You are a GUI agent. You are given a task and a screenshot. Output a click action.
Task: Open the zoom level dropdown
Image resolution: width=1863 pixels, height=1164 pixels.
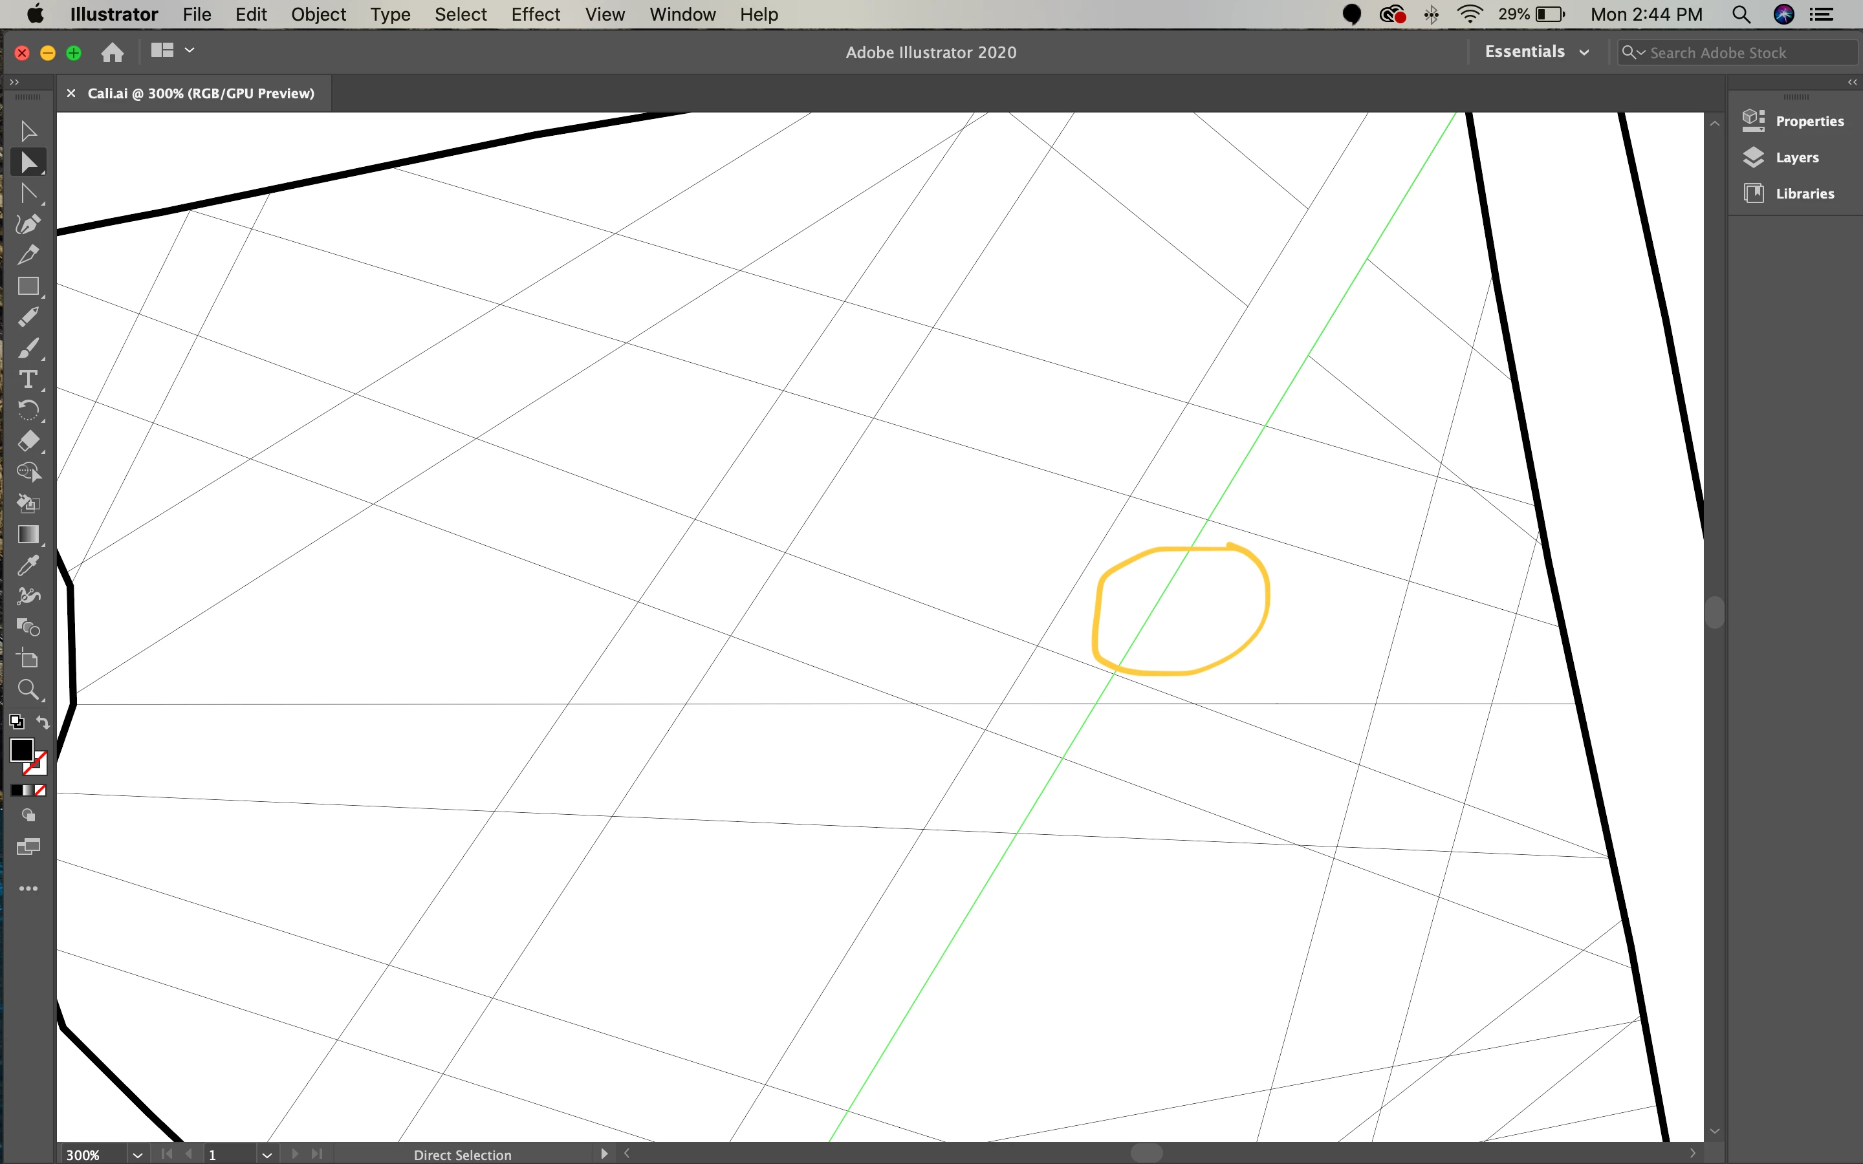point(137,1155)
